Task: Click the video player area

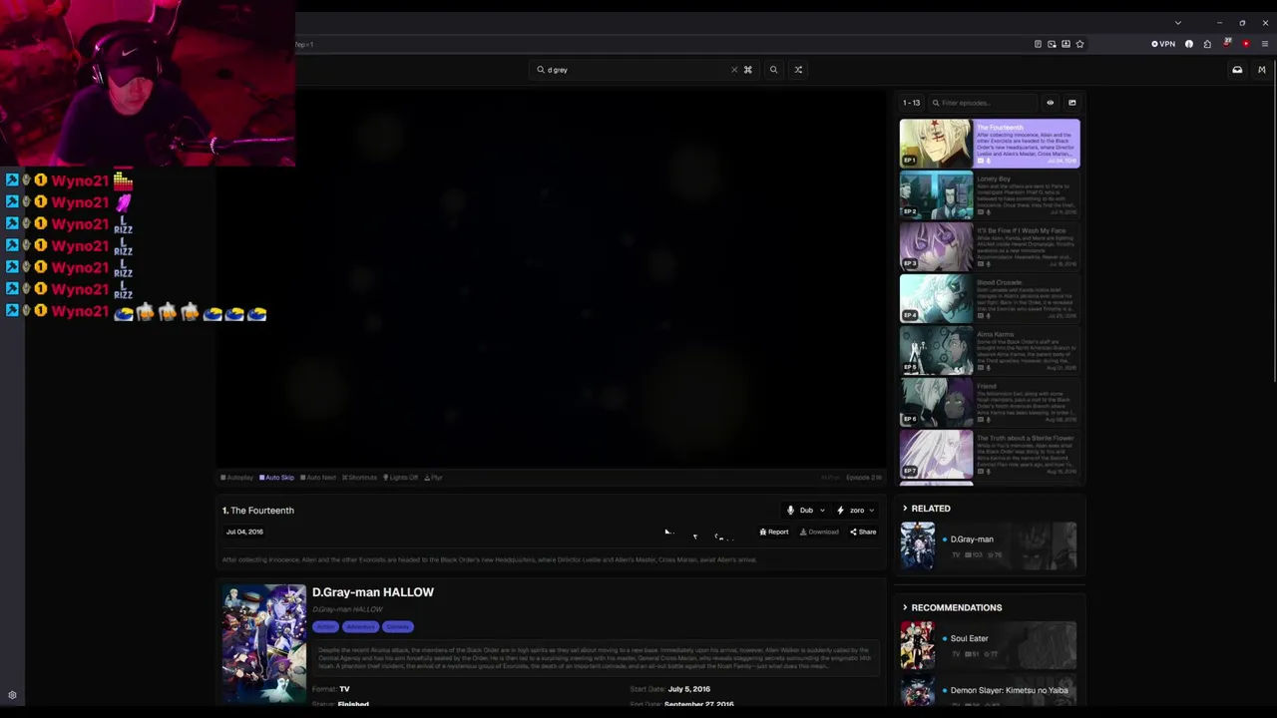Action: 551,279
